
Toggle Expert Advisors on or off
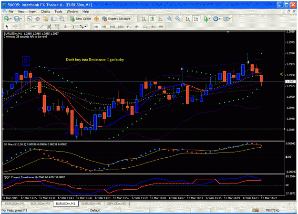point(116,19)
